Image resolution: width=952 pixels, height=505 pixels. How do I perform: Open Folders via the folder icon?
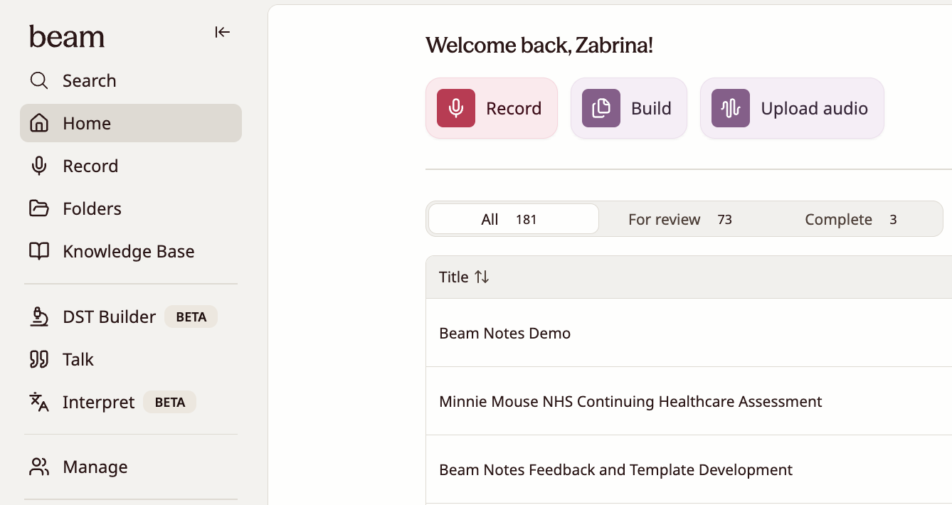(x=39, y=208)
